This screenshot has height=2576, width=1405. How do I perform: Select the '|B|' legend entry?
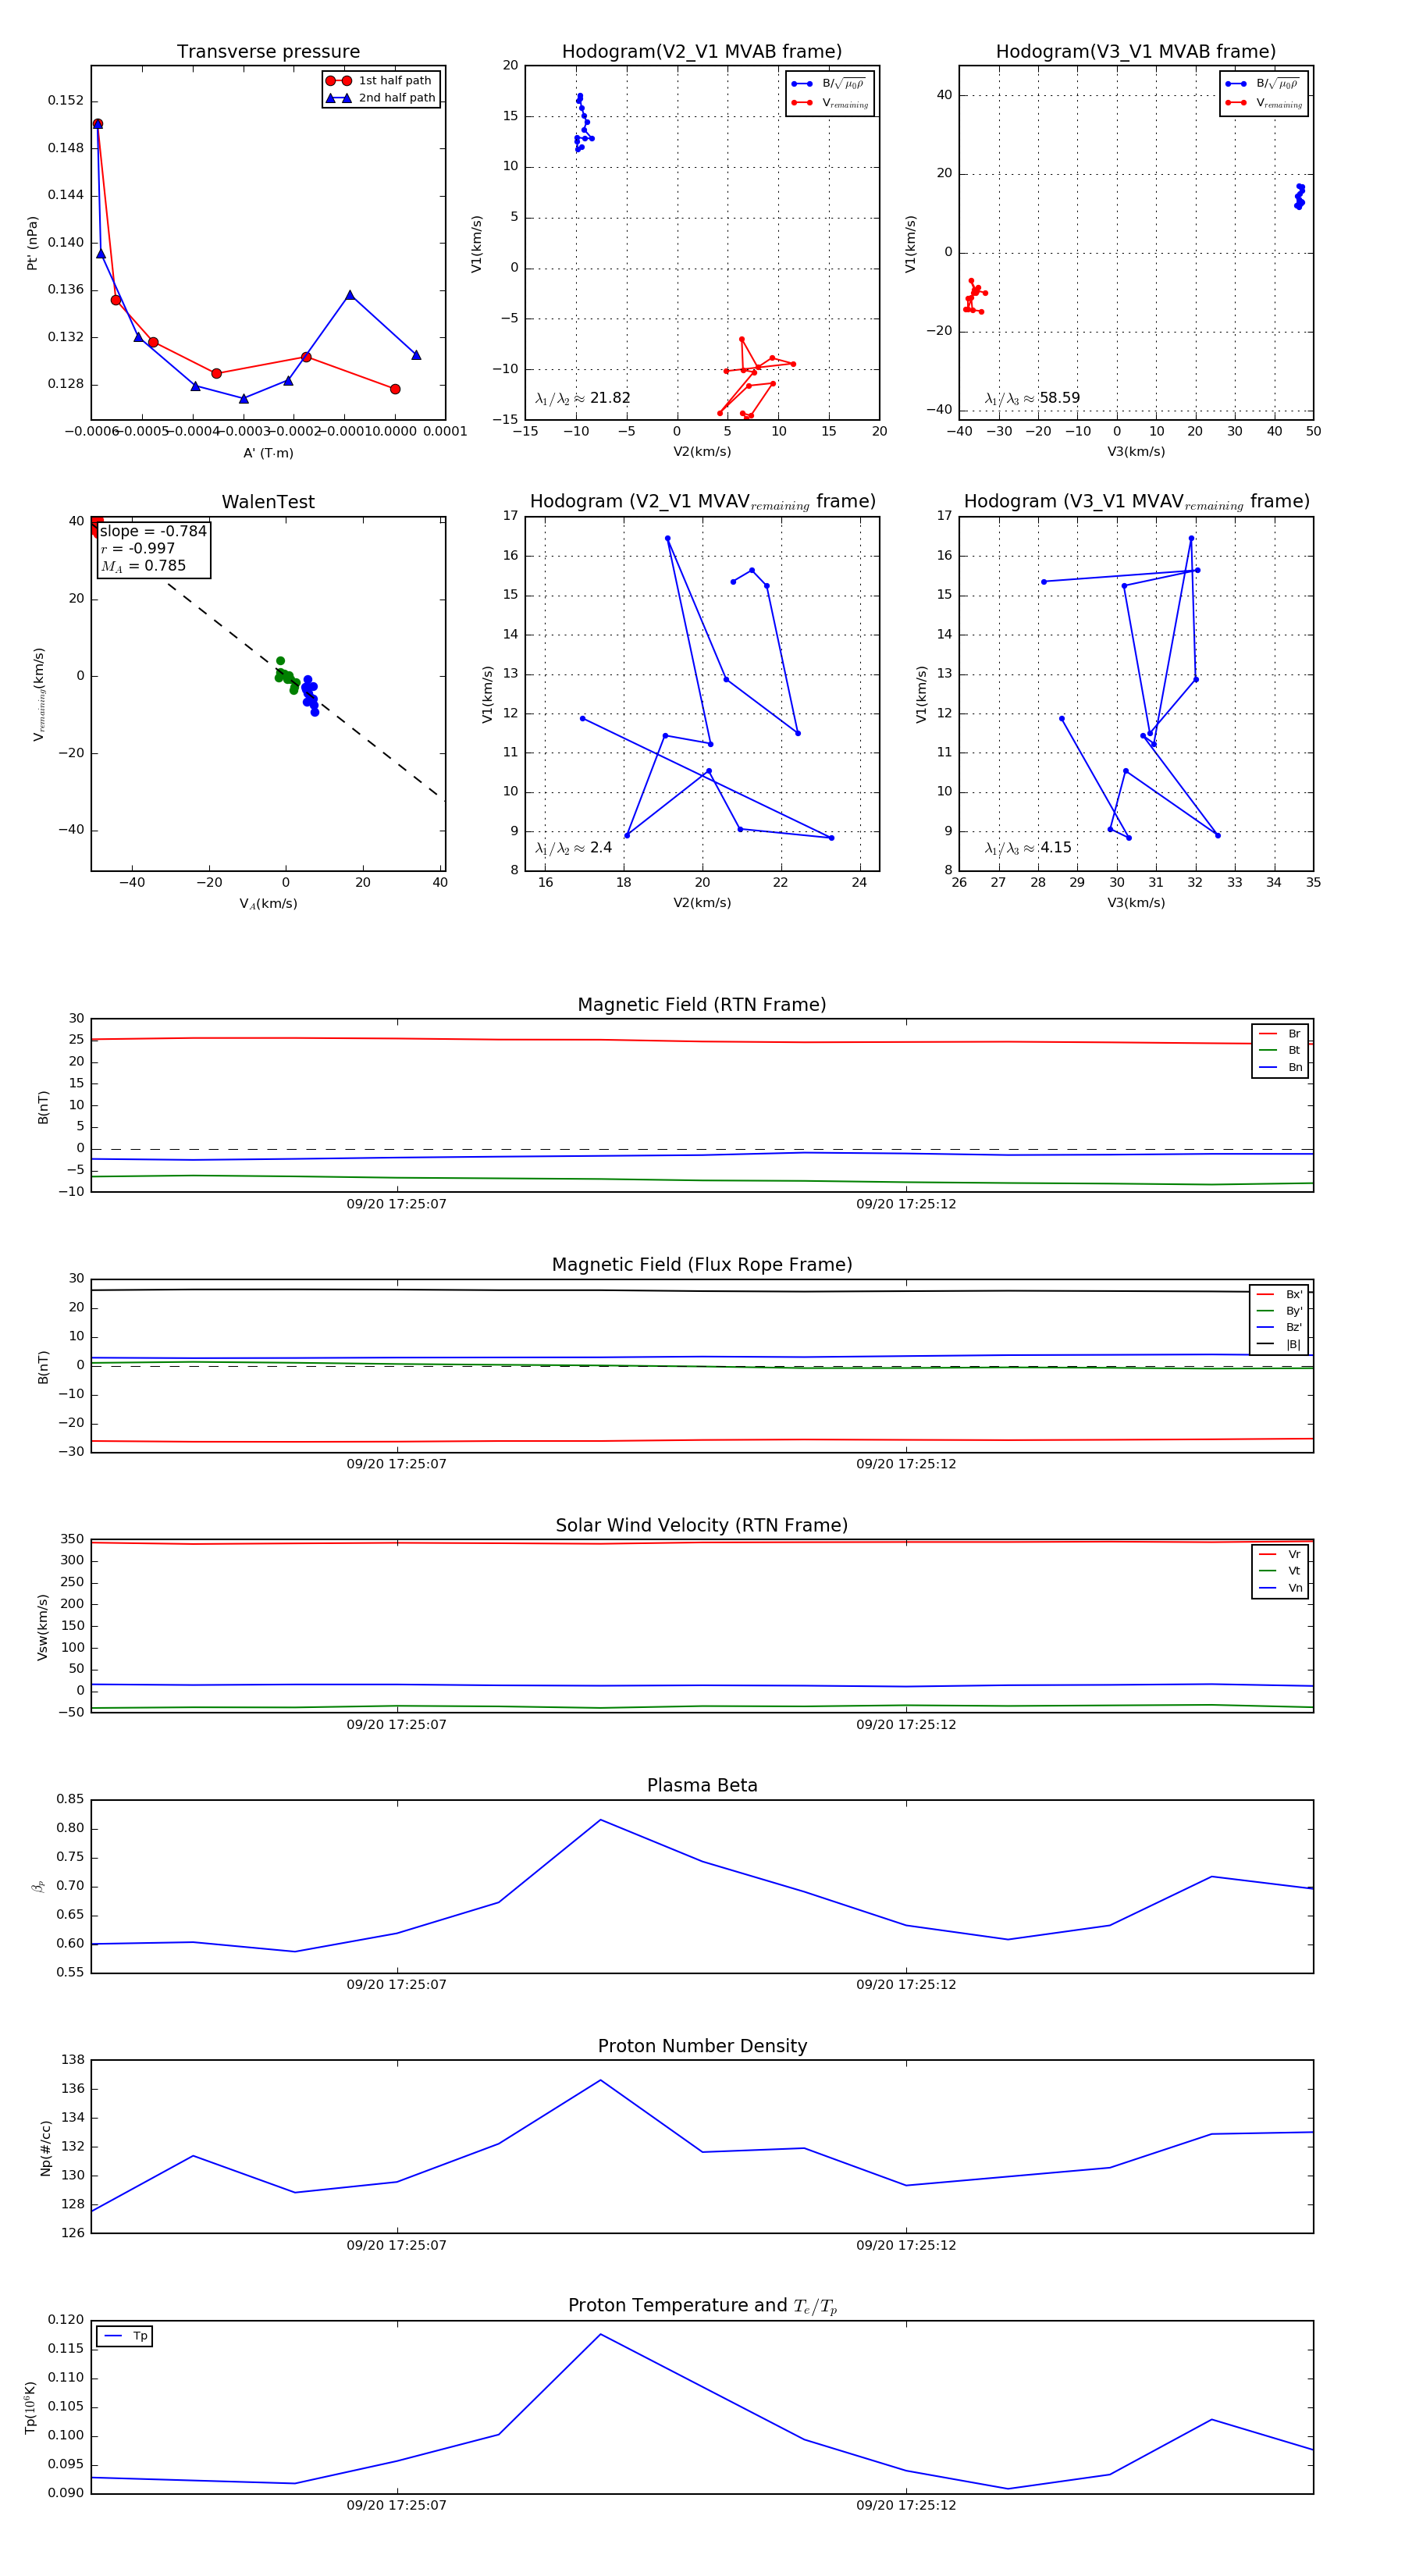point(1279,1344)
